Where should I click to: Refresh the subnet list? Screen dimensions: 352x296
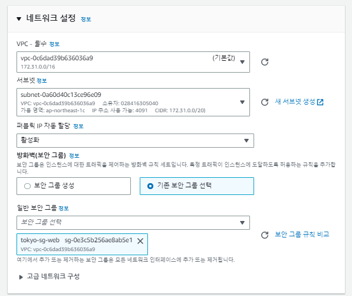pos(265,102)
